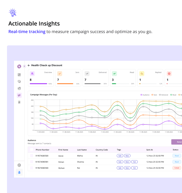Tick the checkbox for 919574080581 row

pyautogui.click(x=32, y=162)
